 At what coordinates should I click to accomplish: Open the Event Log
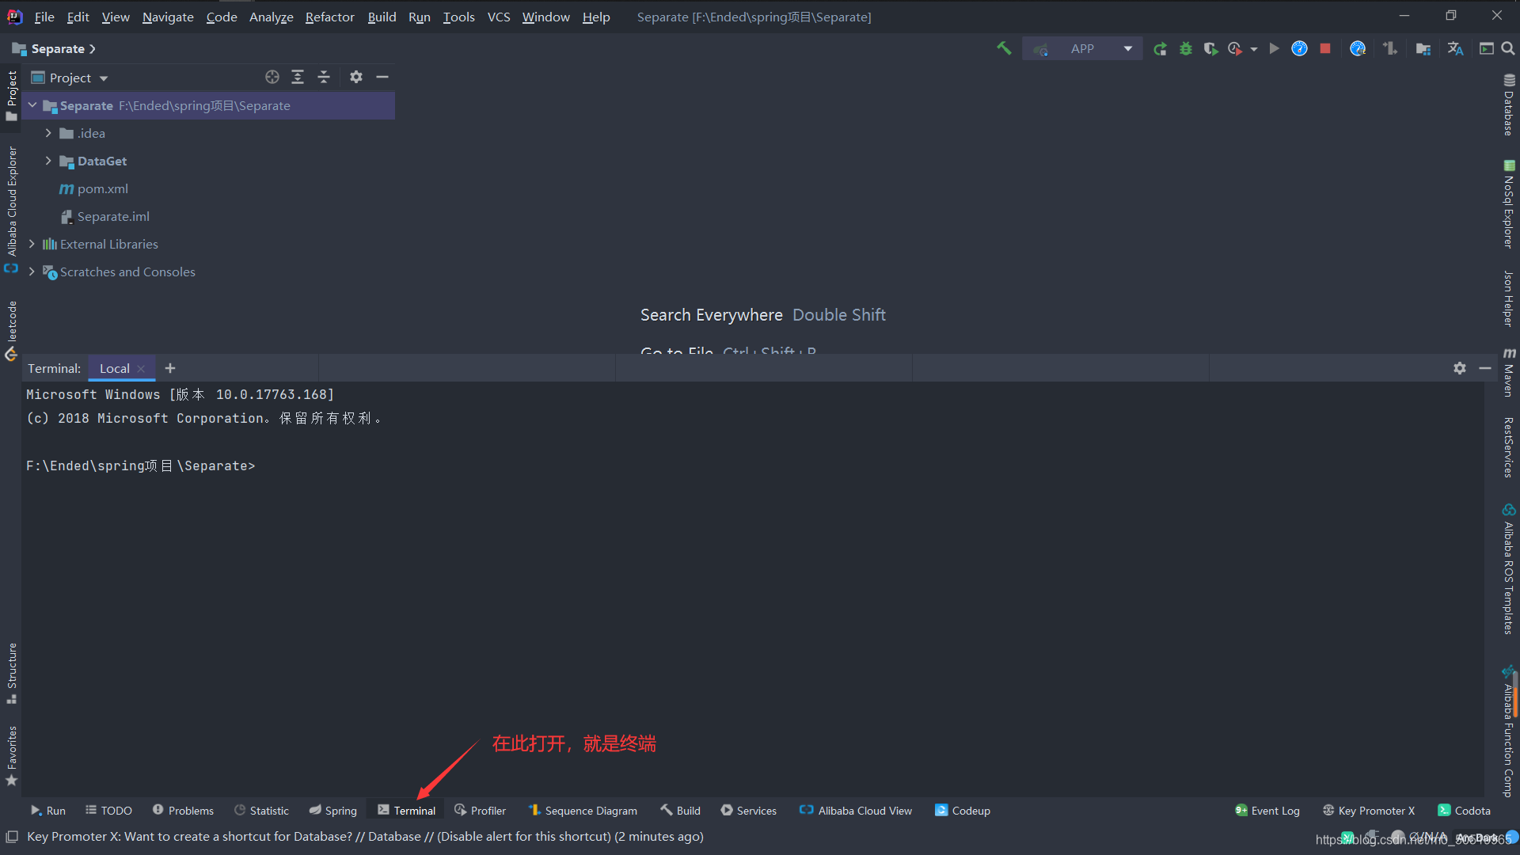[1267, 811]
